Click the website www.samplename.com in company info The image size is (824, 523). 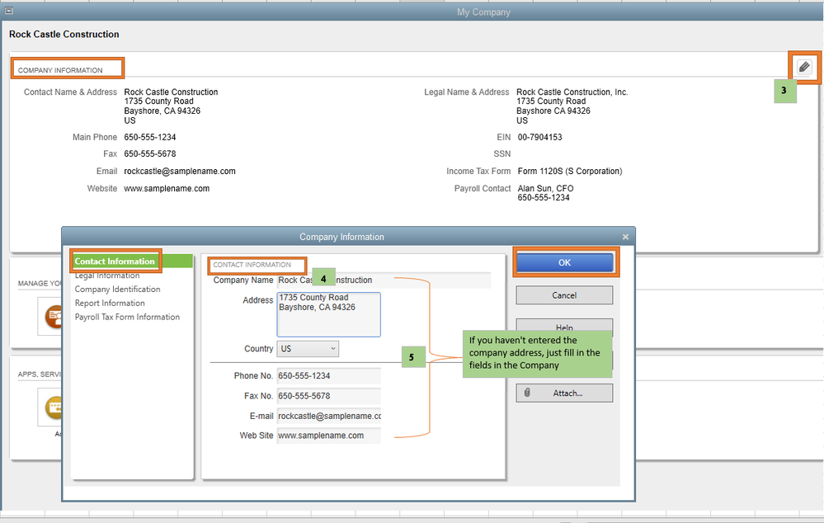coord(167,189)
